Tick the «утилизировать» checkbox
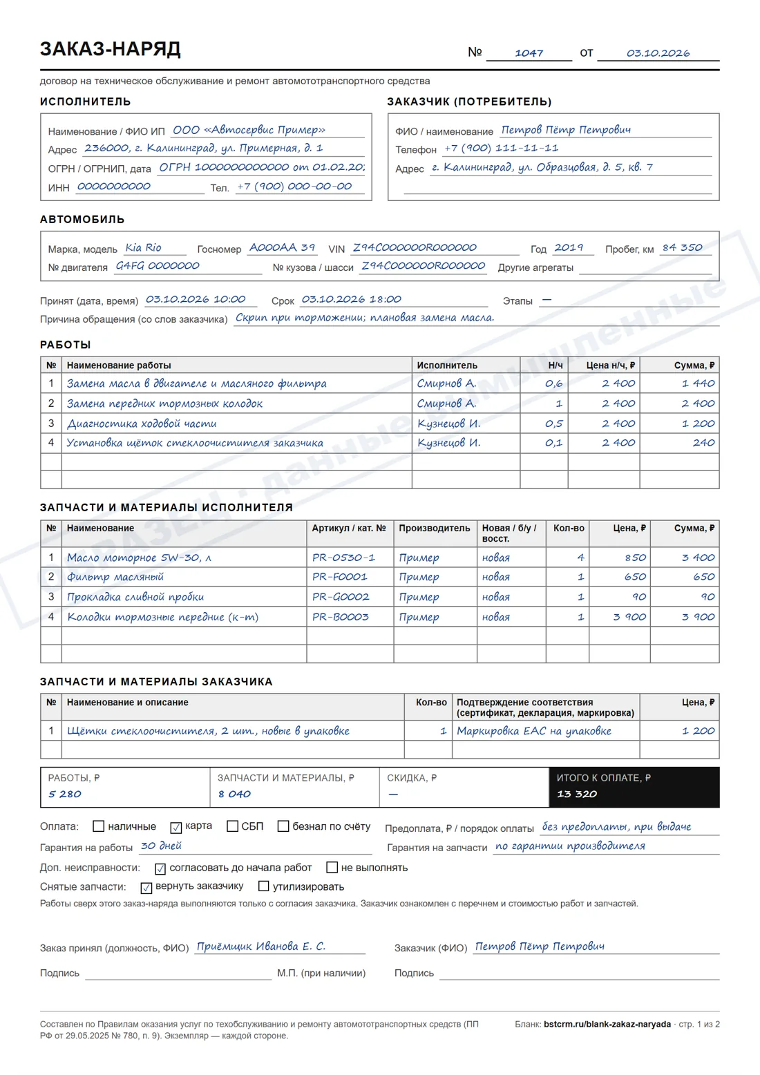Viewport: 760px width, 1075px height. coord(263,886)
